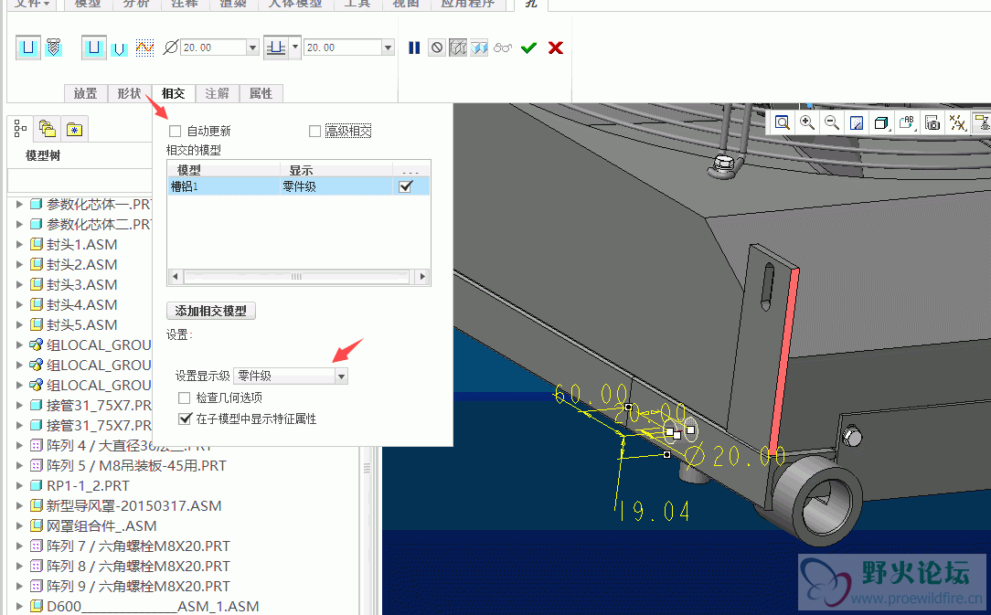This screenshot has width=991, height=615.
Task: Click the Zoom Out magnifier icon
Action: [832, 122]
